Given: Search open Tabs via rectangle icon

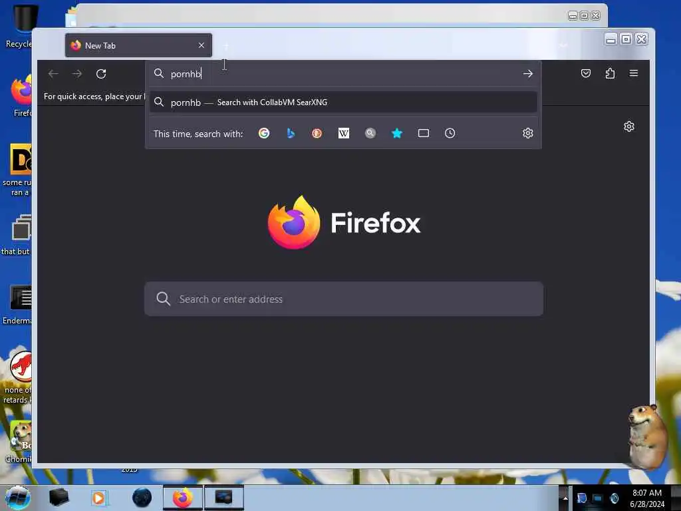Looking at the screenshot, I should click(424, 133).
